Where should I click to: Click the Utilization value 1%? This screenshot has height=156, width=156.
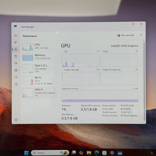(64, 109)
